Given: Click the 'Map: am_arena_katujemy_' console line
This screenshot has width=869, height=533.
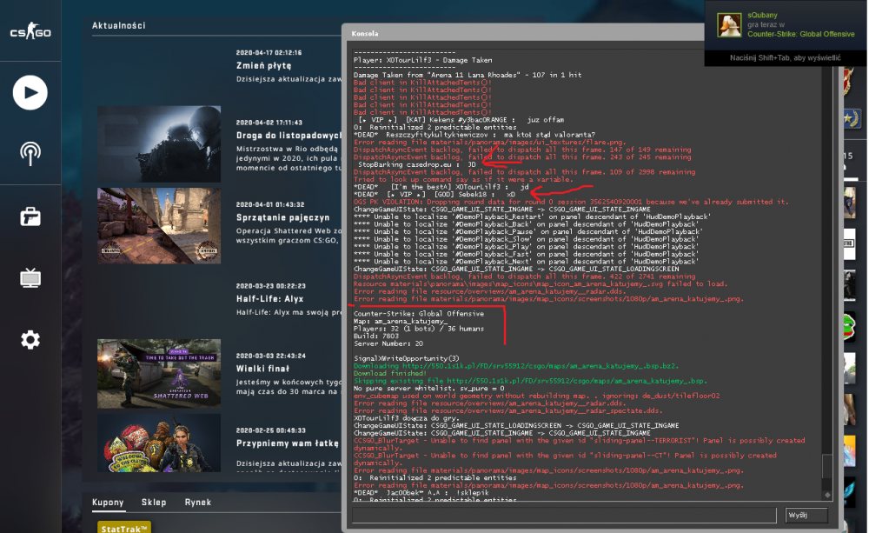Looking at the screenshot, I should tap(401, 321).
